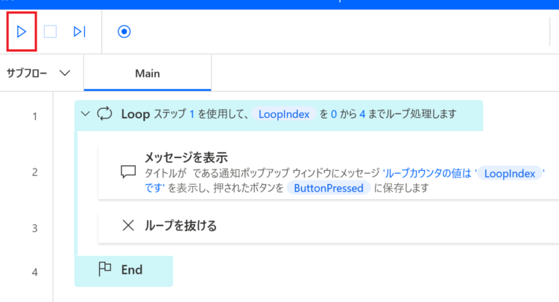Click line number 3
This screenshot has width=559, height=302.
pos(34,228)
